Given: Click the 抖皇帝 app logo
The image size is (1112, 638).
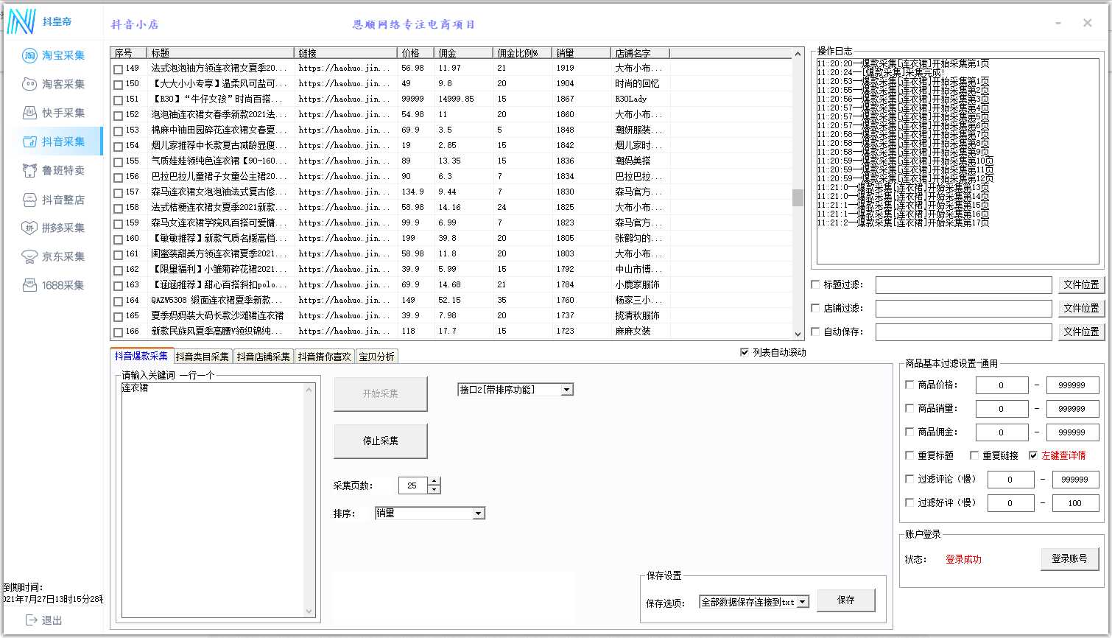Looking at the screenshot, I should coord(21,21).
